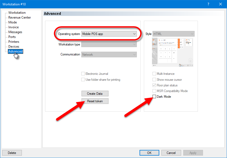This screenshot has width=227, height=158.
Task: Select Revenue Center in the tree
Action: [x=19, y=17]
